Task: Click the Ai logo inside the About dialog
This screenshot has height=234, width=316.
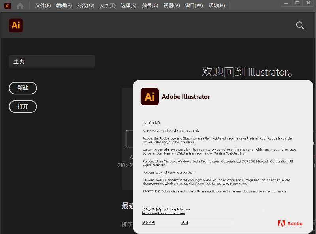Action: point(149,96)
